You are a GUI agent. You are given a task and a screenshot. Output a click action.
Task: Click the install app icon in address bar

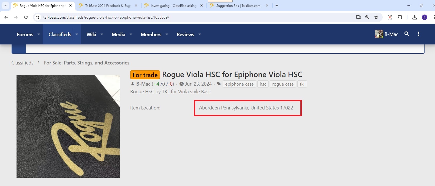pos(358,17)
